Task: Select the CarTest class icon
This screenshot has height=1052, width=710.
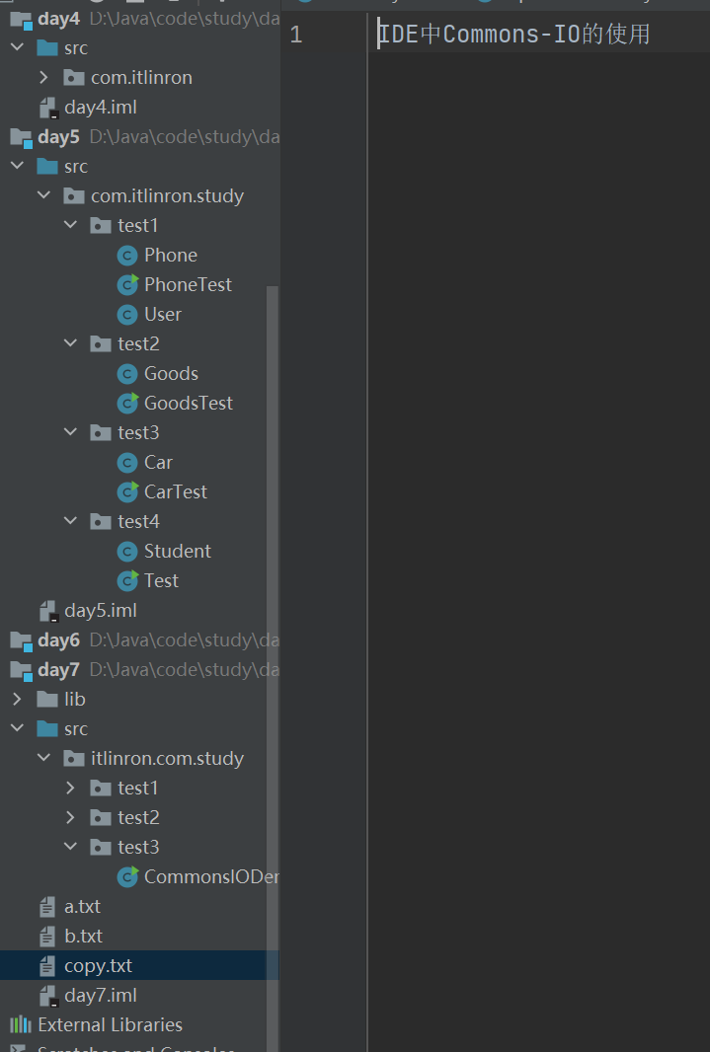Action: tap(129, 491)
